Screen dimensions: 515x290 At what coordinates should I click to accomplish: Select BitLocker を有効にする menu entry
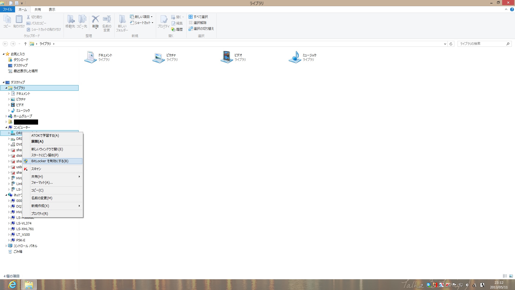(50, 161)
